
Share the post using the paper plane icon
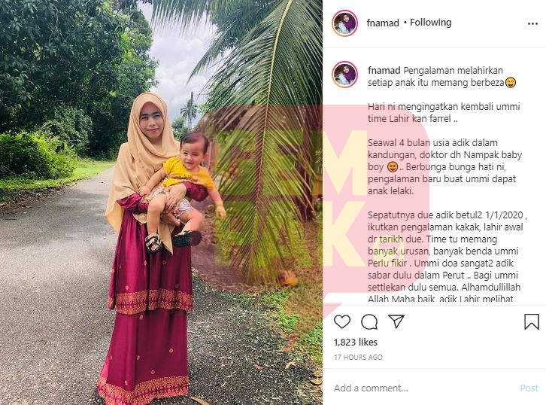[x=396, y=321]
